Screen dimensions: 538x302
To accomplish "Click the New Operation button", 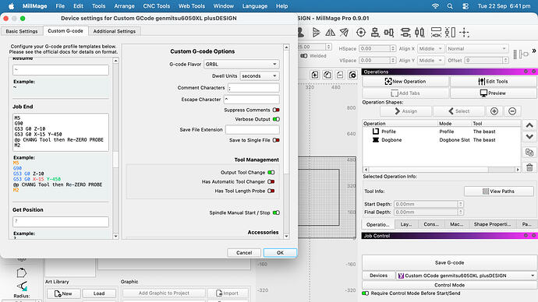I will [405, 82].
